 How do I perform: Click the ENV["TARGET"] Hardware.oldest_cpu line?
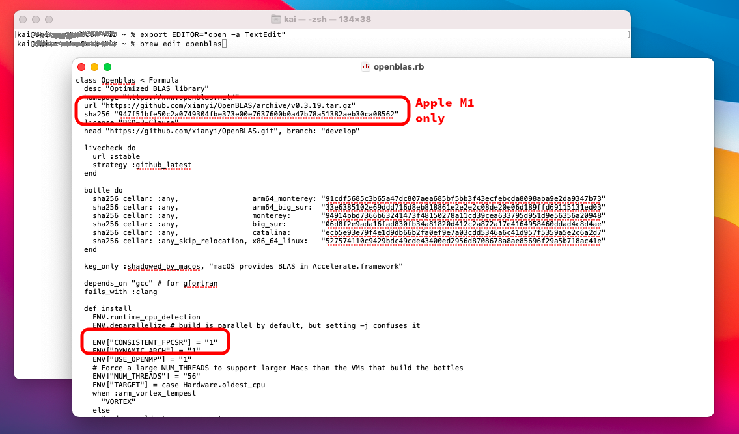pos(179,385)
